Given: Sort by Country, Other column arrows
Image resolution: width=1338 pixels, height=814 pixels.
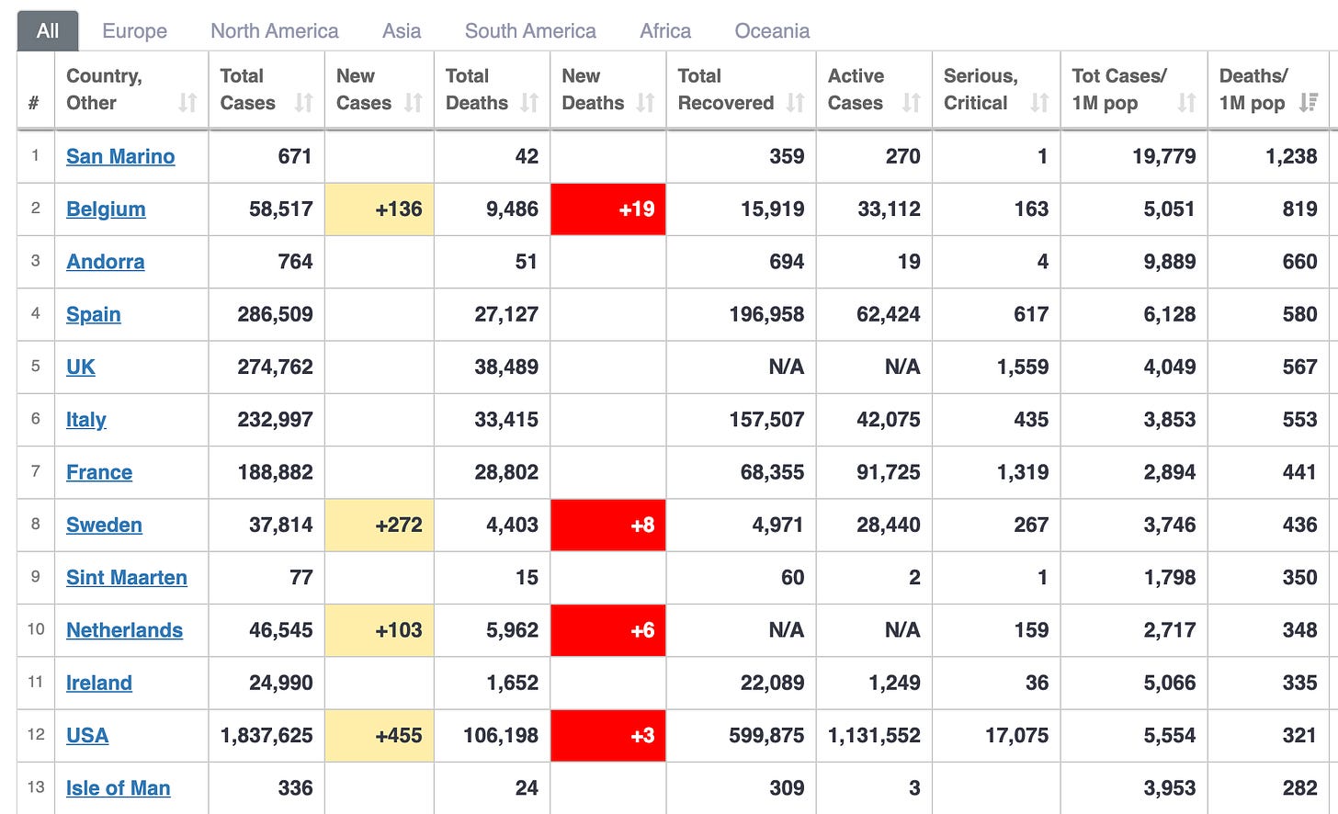Looking at the screenshot, I should [187, 103].
